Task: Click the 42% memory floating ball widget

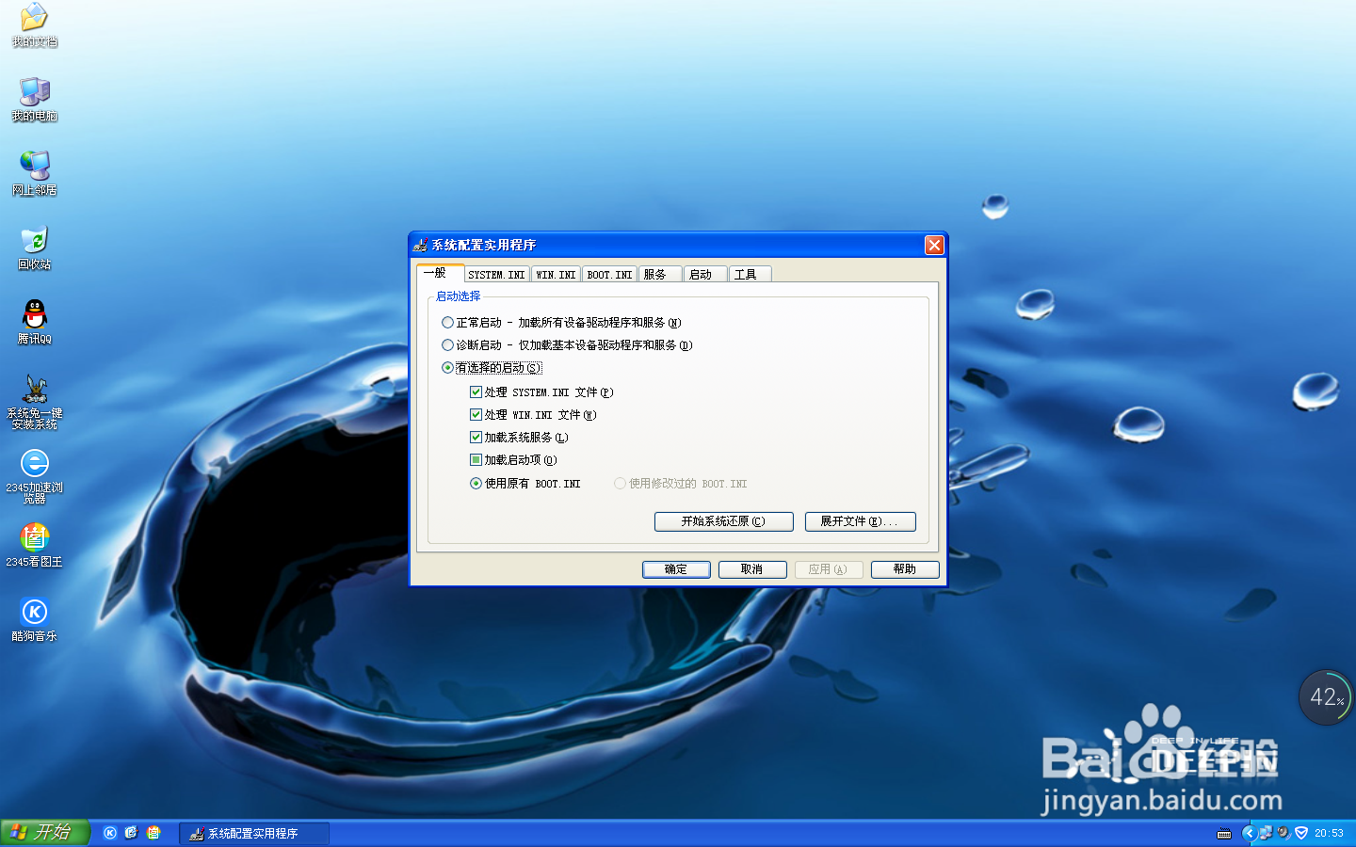Action: pos(1326,697)
